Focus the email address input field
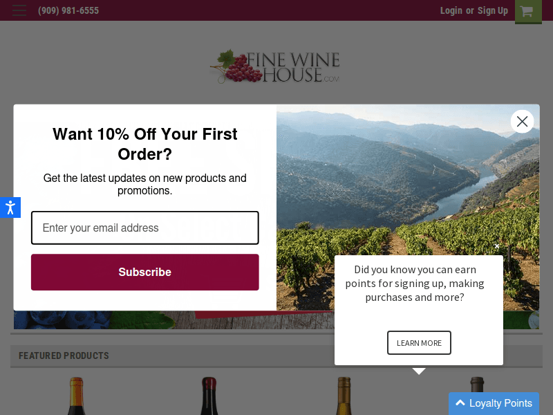 pos(145,228)
